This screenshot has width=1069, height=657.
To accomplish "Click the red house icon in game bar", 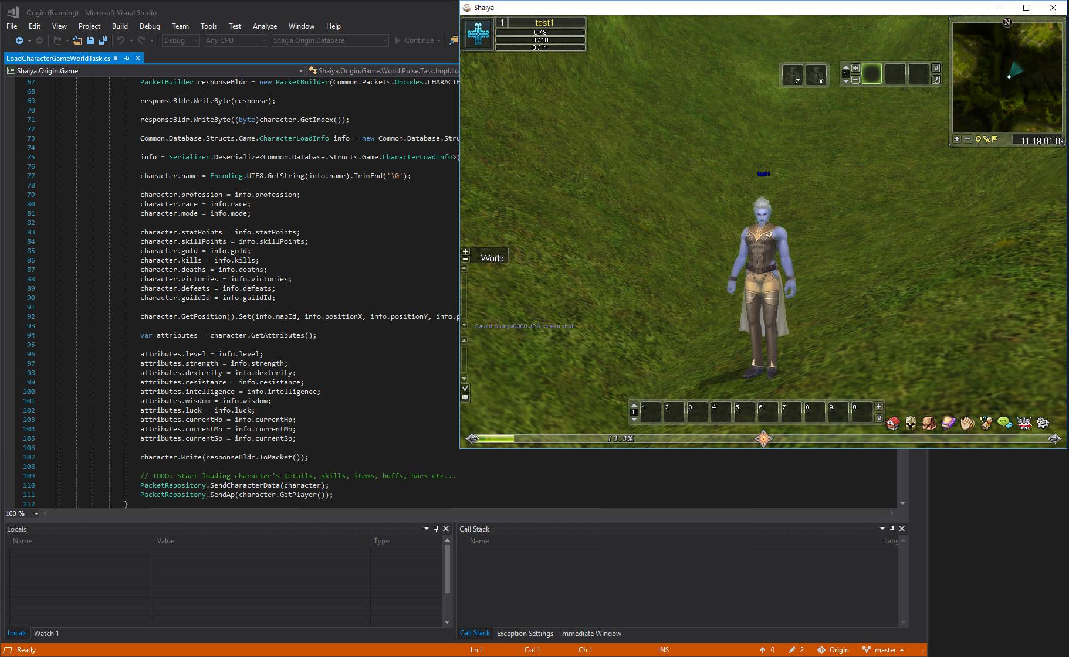I will pos(892,423).
